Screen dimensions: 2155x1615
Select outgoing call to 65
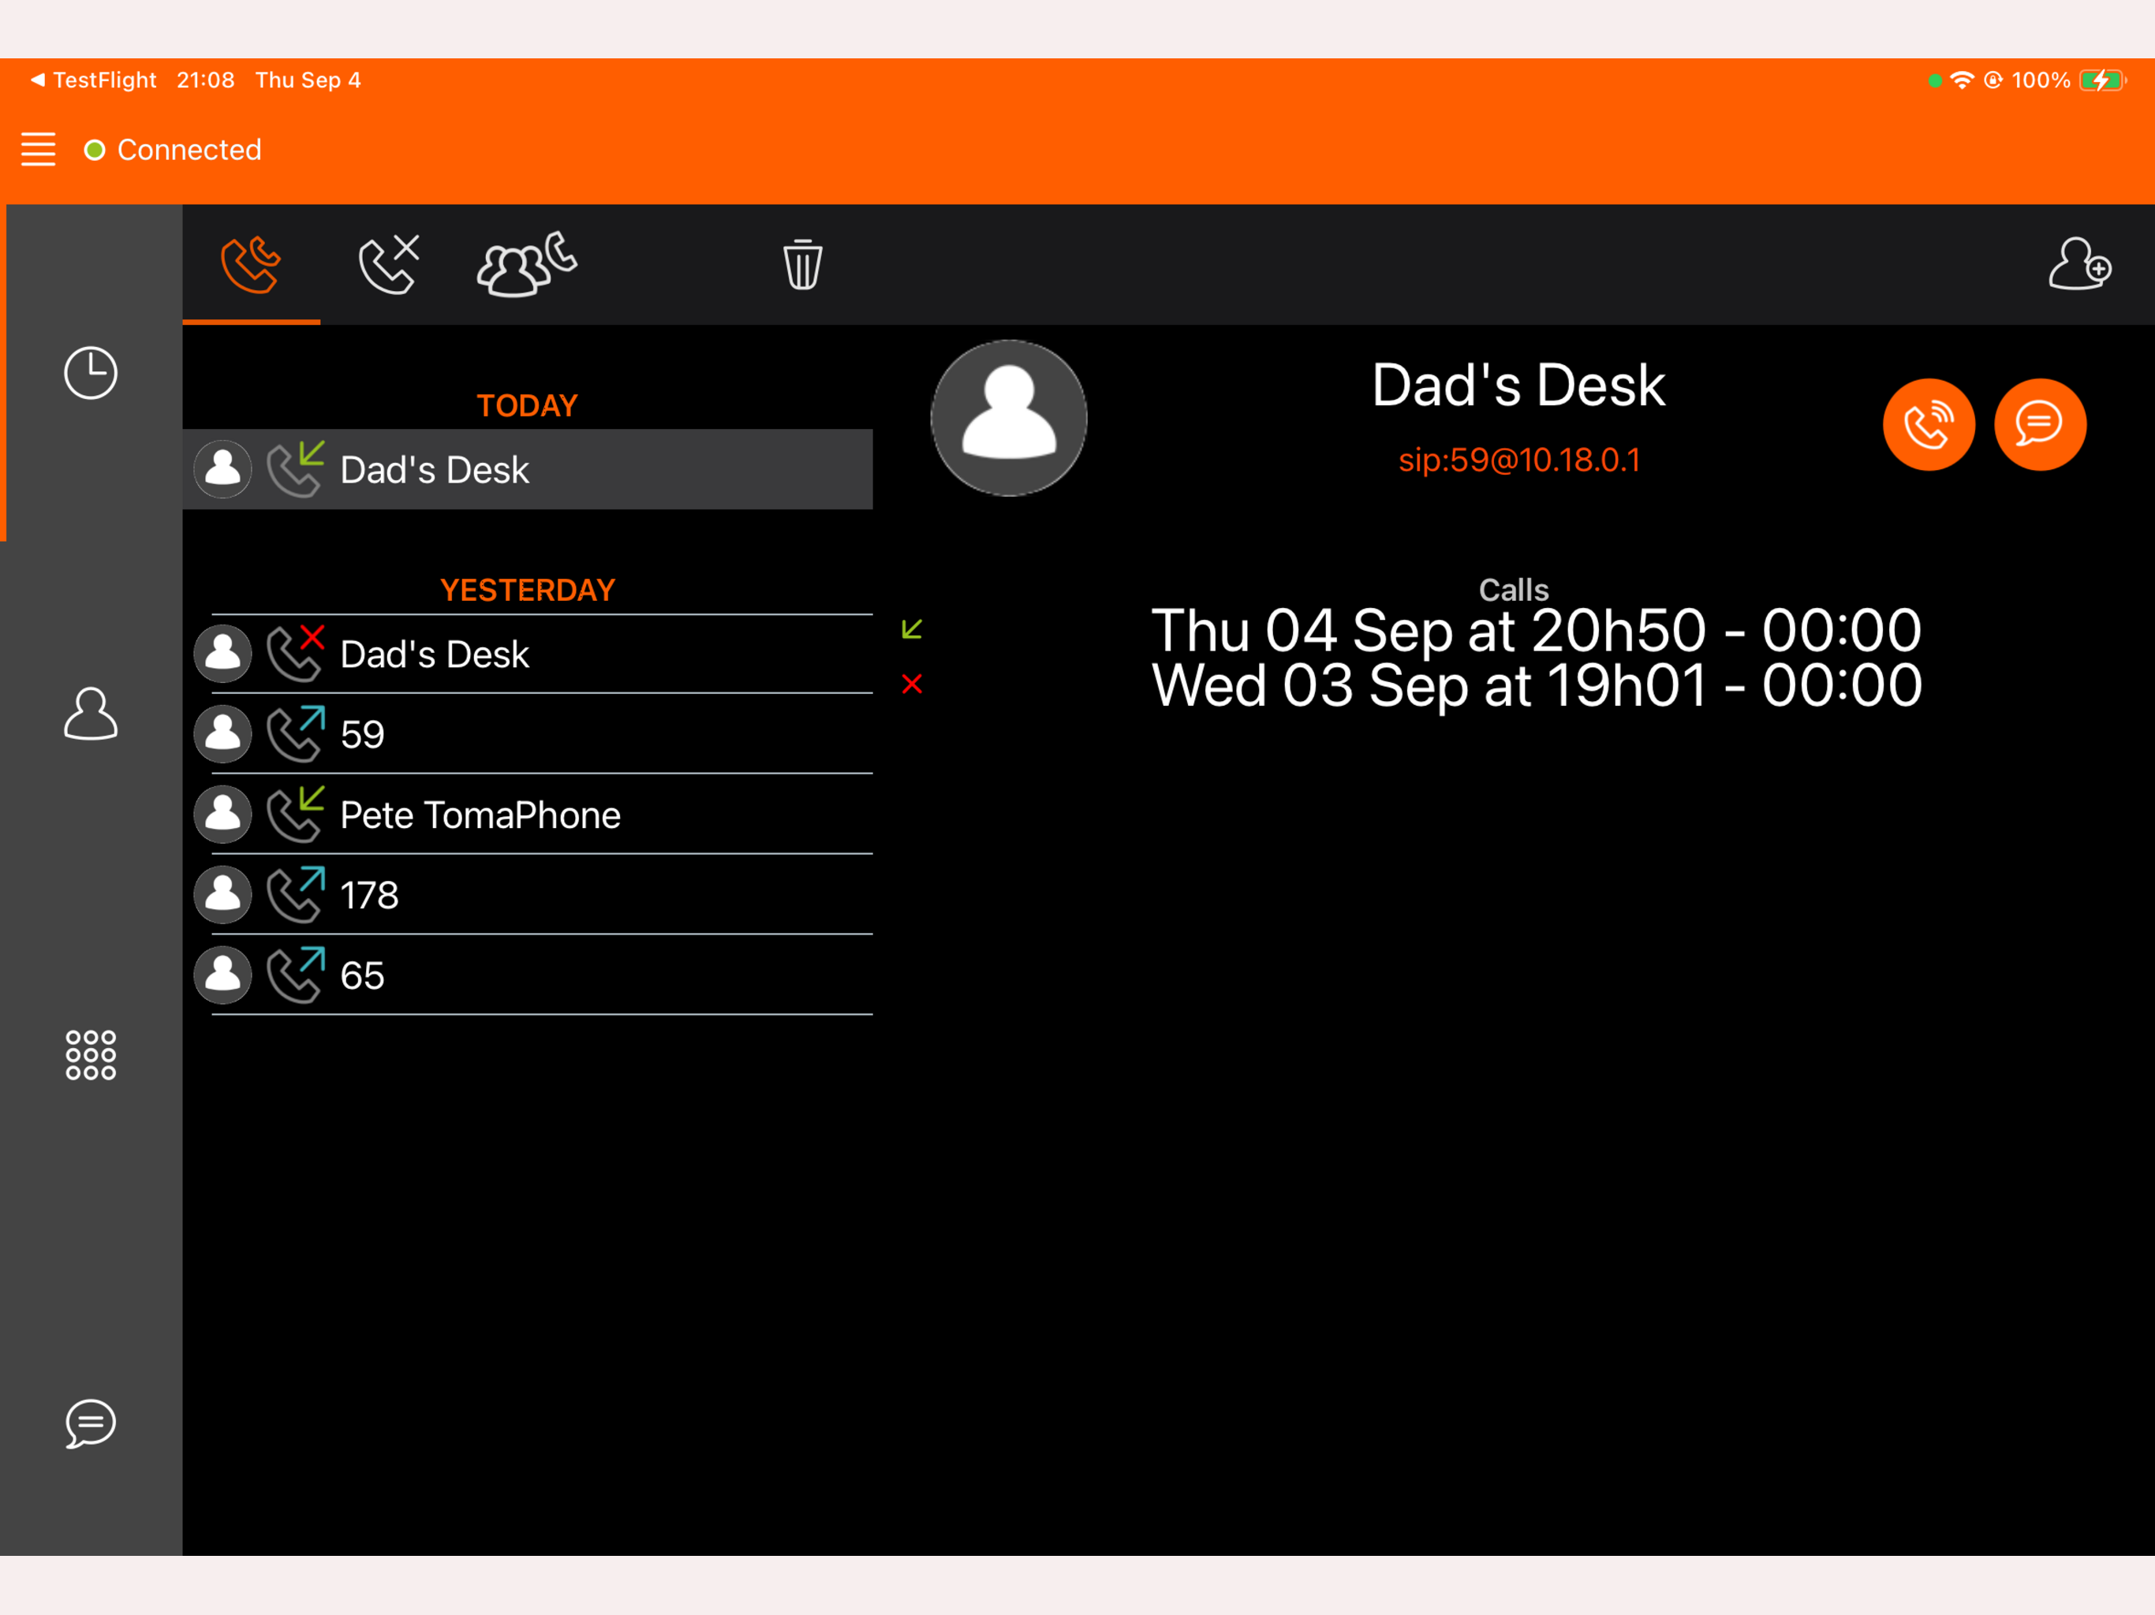527,975
